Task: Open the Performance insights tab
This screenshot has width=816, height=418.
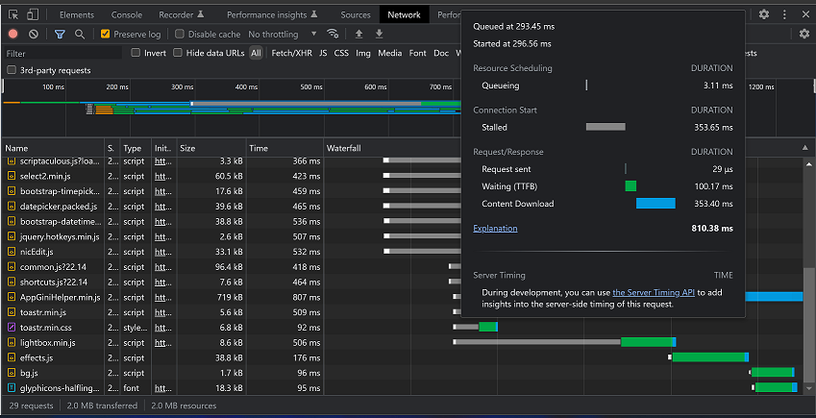Action: point(274,14)
